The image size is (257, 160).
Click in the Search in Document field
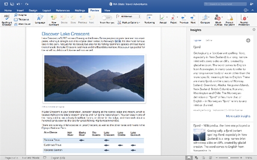click(x=225, y=4)
